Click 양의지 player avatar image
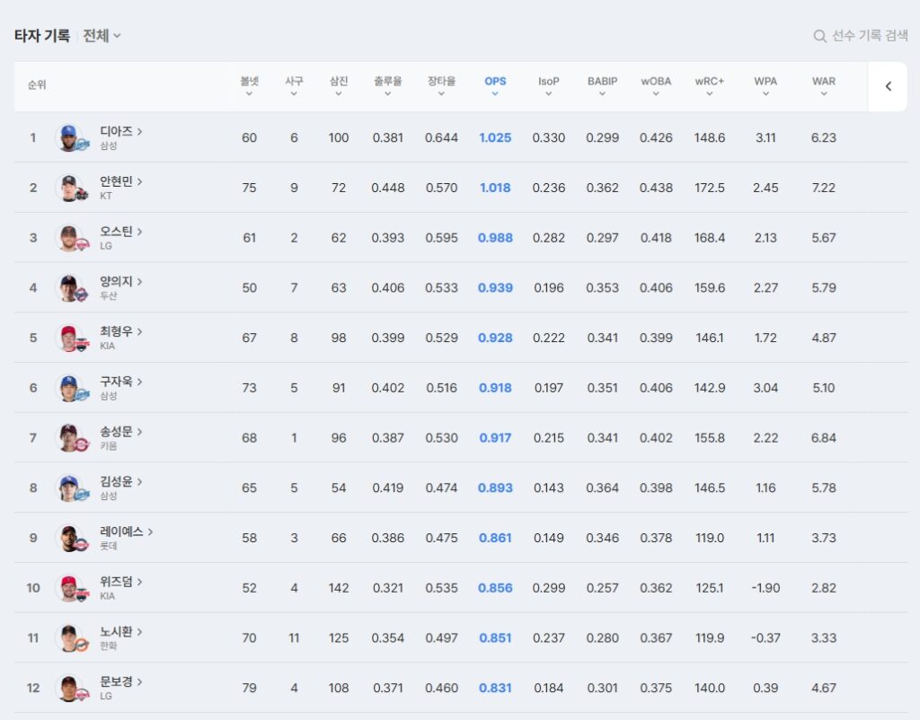The height and width of the screenshot is (720, 920). point(70,288)
